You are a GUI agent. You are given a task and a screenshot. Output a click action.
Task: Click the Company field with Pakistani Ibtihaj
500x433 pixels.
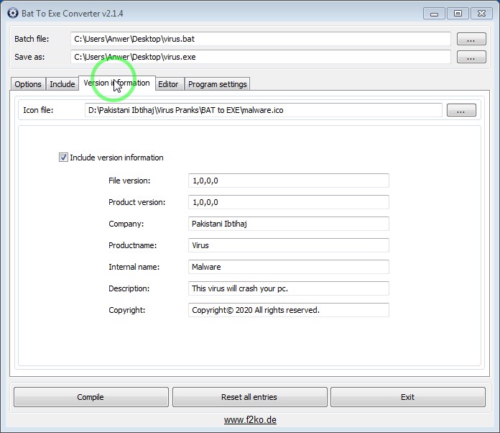pyautogui.click(x=289, y=224)
